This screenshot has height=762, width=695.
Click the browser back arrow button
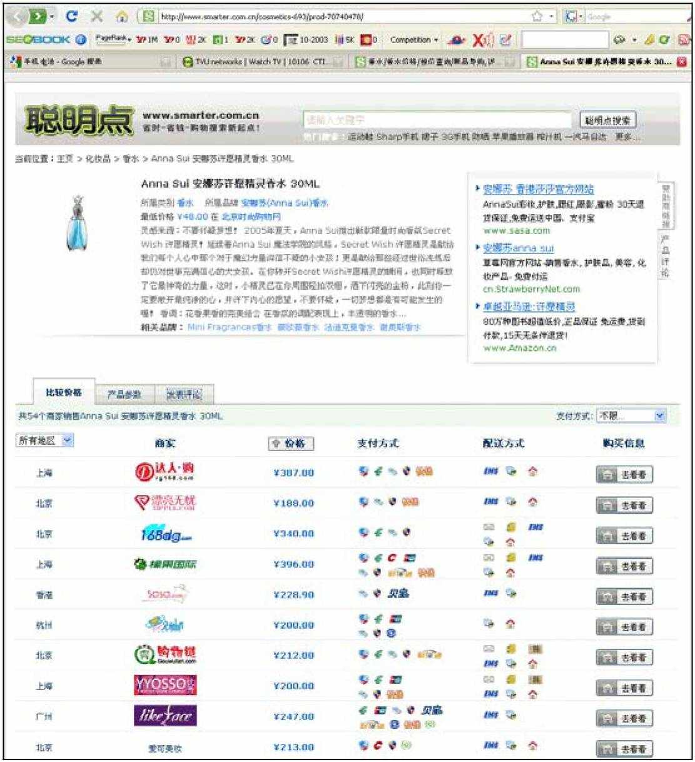coord(18,17)
